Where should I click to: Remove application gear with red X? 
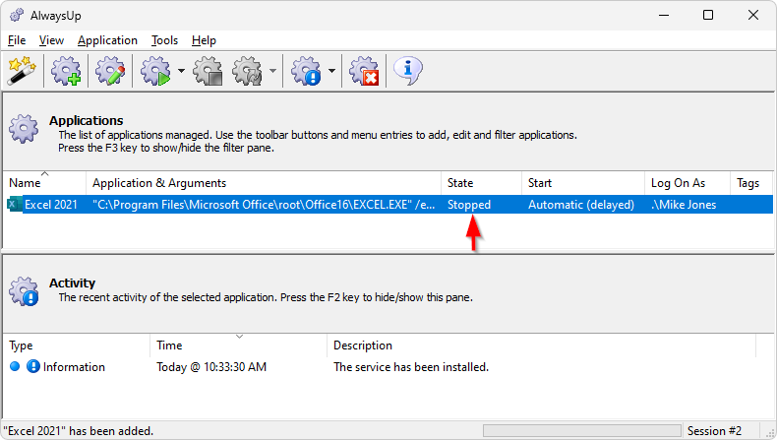tap(364, 71)
